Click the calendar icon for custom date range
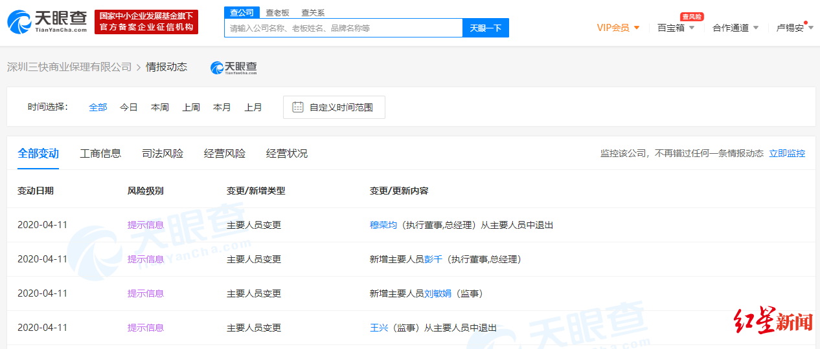The width and height of the screenshot is (820, 349). click(298, 107)
